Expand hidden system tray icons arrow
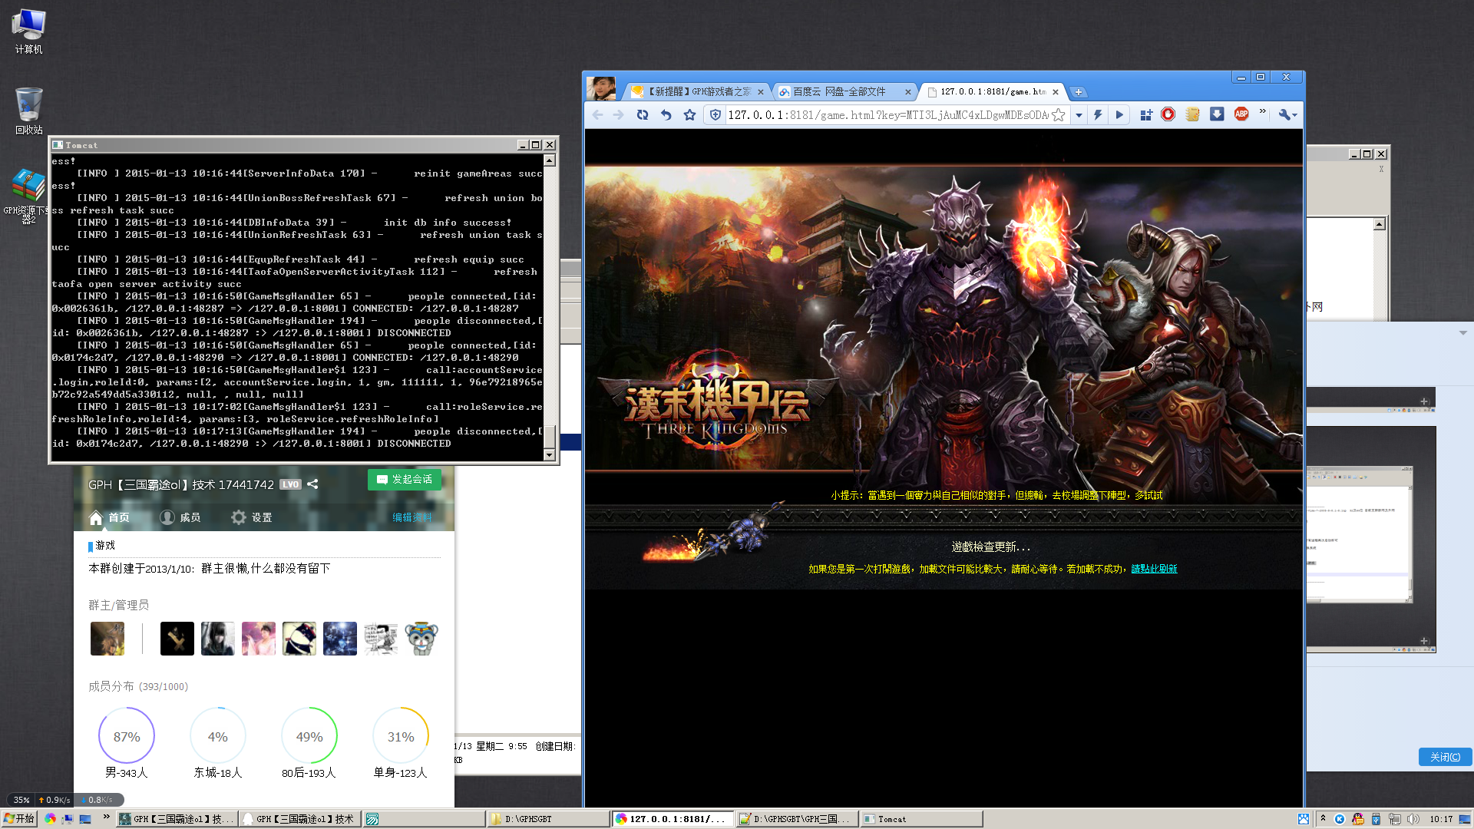This screenshot has height=829, width=1474. (x=1323, y=818)
